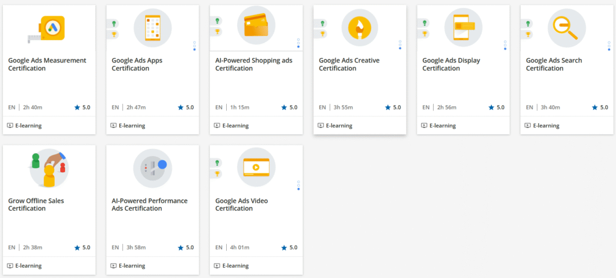Screen dimensions: 616x278
Task: Open AI-Powered Performance Ads Certification title
Action: coord(150,204)
